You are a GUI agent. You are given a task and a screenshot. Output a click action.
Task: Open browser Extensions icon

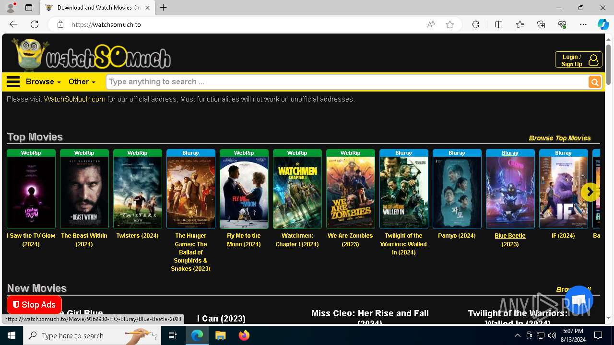[475, 24]
